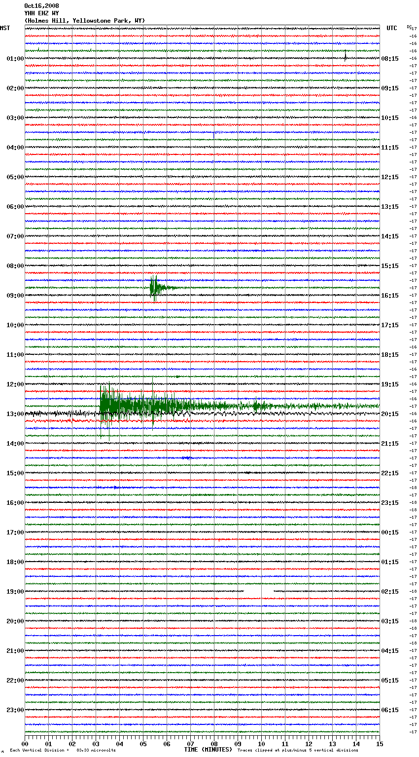Viewport: 419px width, 757px height.
Task: Select the 02:00 MST hour label
Action: click(15, 88)
